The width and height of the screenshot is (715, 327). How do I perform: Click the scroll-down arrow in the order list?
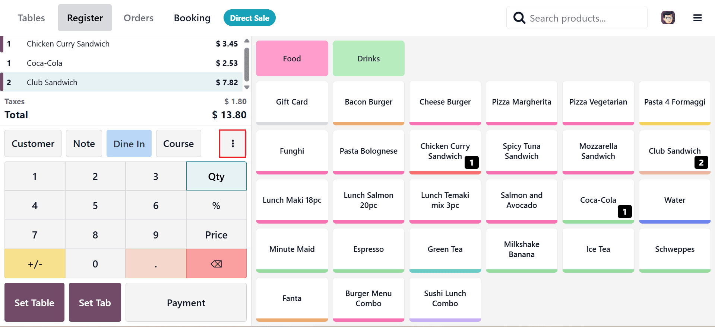(247, 87)
